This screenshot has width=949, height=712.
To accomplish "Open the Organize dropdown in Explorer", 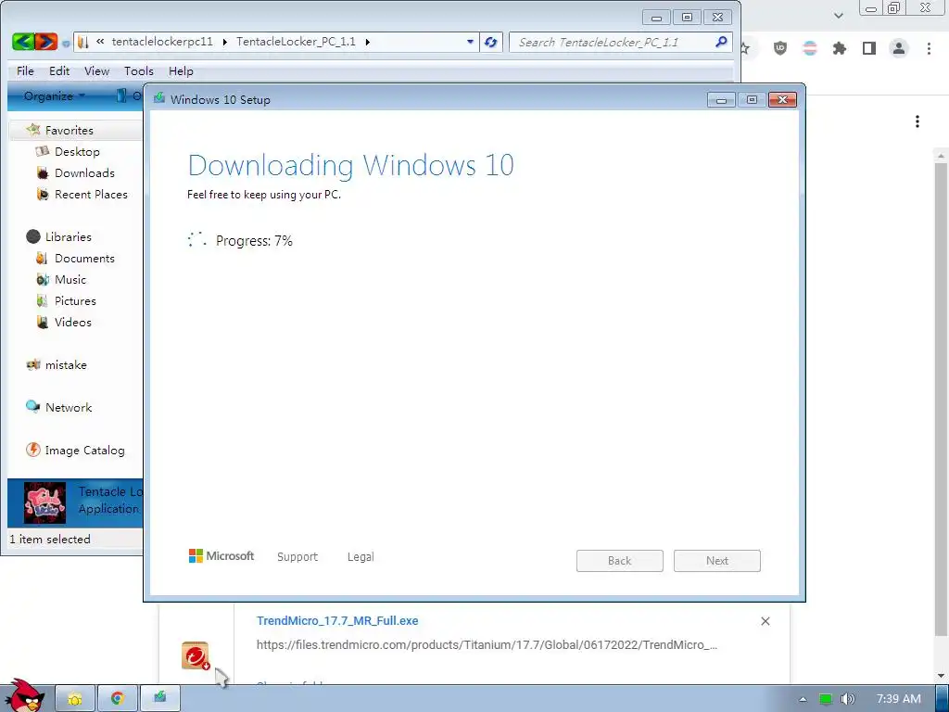I will tap(54, 95).
